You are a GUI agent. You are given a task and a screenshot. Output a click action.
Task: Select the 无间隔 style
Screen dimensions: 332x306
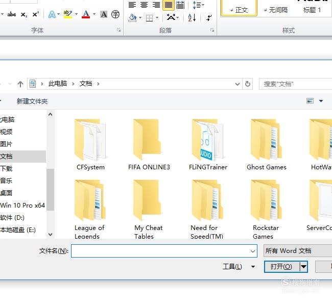(276, 10)
